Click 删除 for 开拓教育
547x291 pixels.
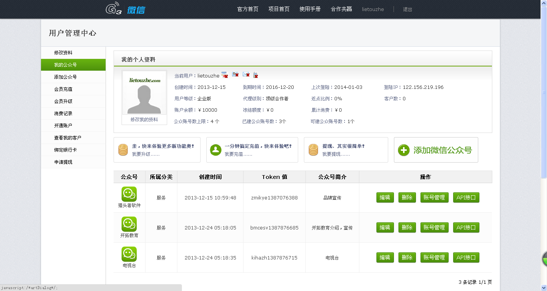[407, 228]
